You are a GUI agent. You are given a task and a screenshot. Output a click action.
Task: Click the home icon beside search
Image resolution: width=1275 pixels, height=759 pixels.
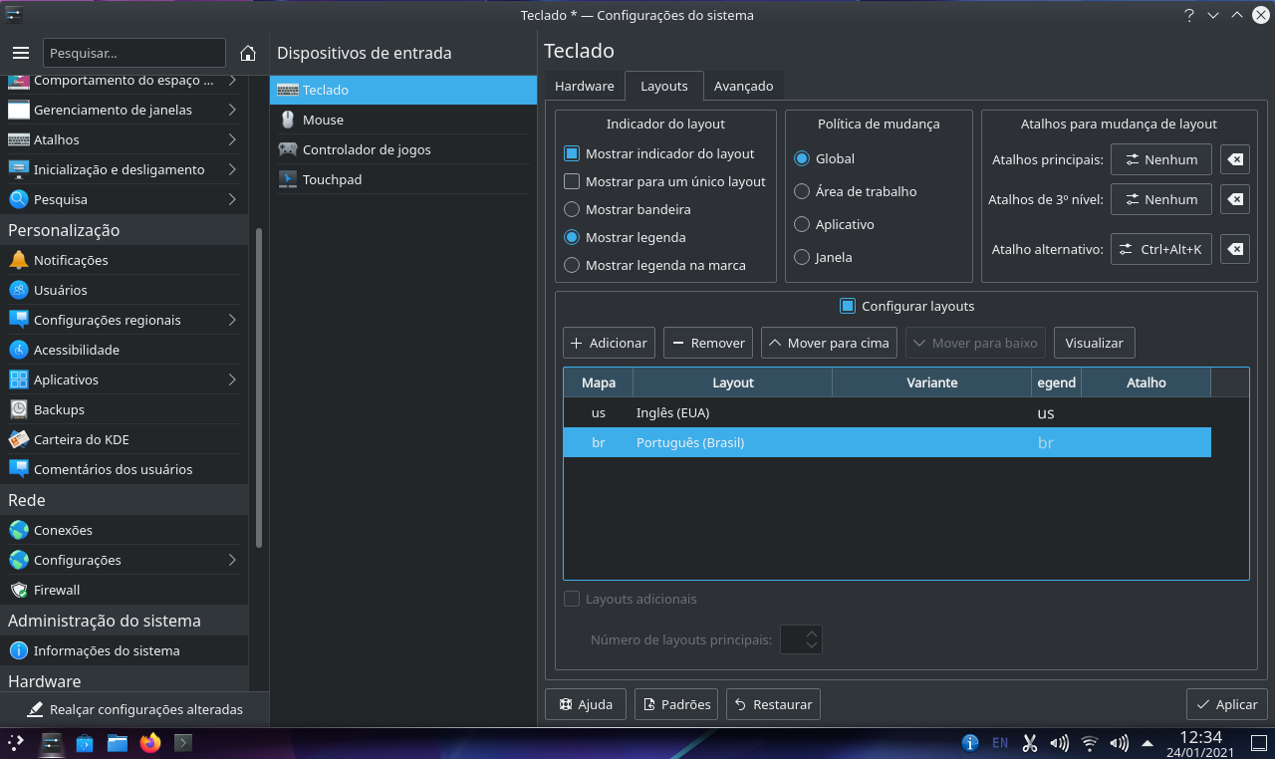pyautogui.click(x=247, y=53)
